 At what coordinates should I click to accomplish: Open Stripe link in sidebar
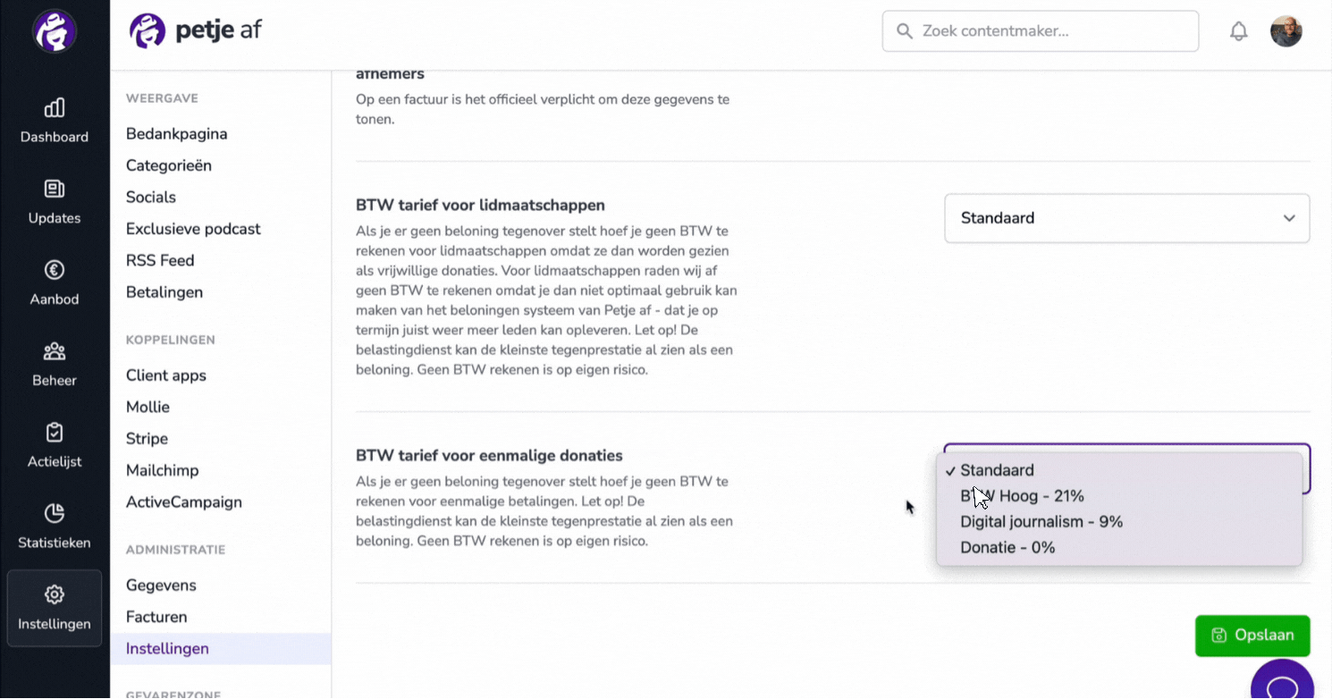(x=147, y=439)
